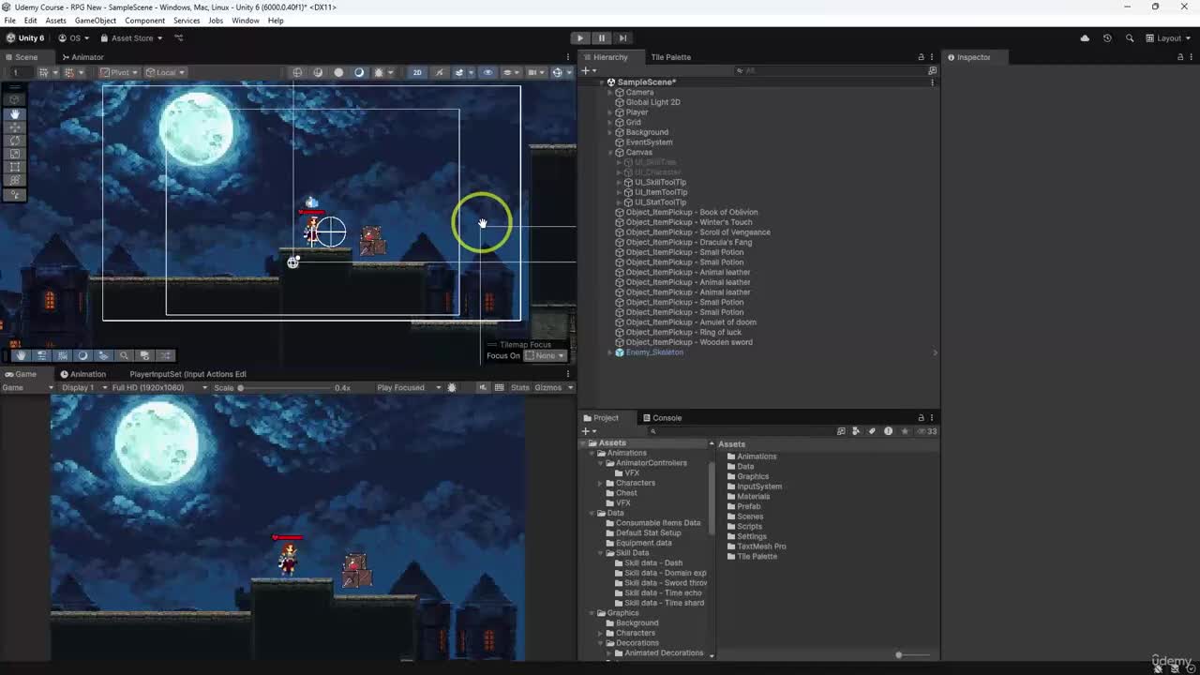The width and height of the screenshot is (1200, 675).
Task: Open the File menu
Action: coord(9,21)
